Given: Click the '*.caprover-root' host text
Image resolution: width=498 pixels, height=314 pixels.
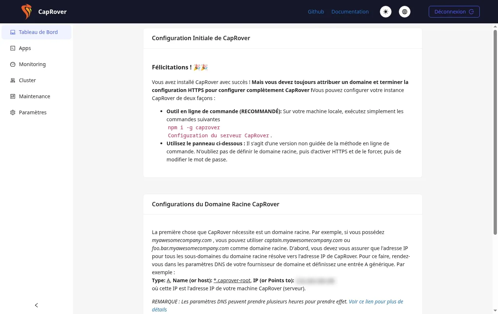Looking at the screenshot, I should [x=232, y=280].
